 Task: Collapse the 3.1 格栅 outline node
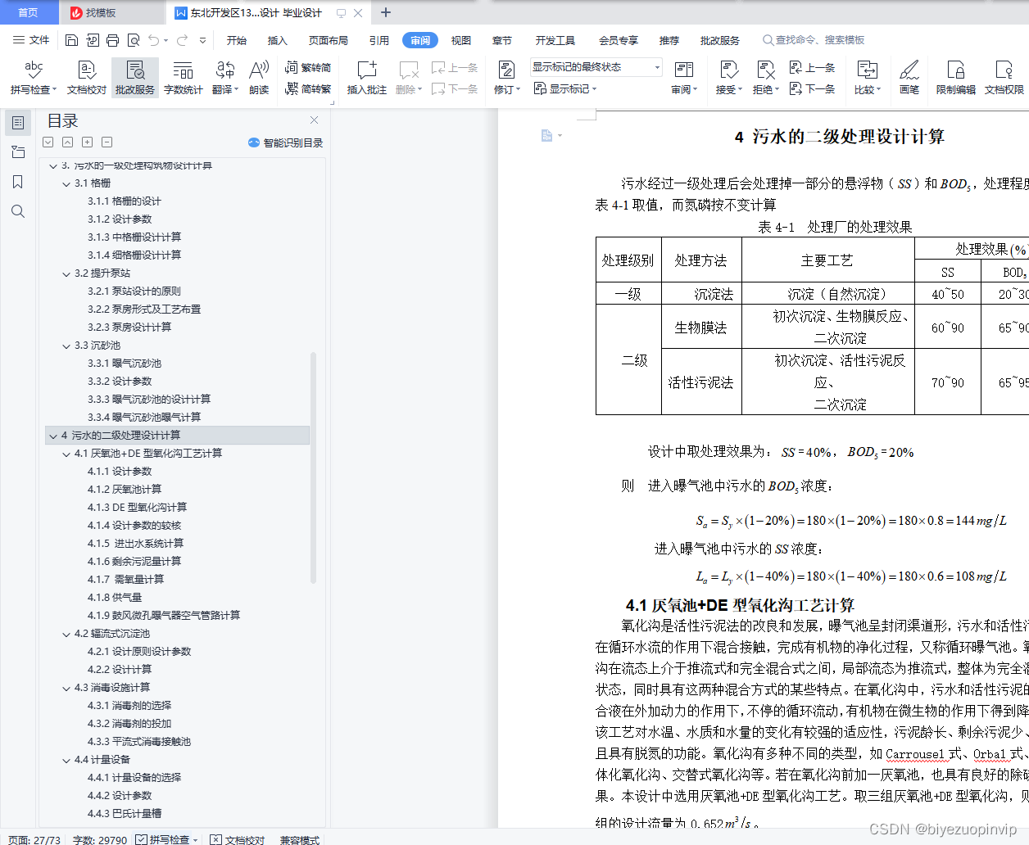pos(66,184)
